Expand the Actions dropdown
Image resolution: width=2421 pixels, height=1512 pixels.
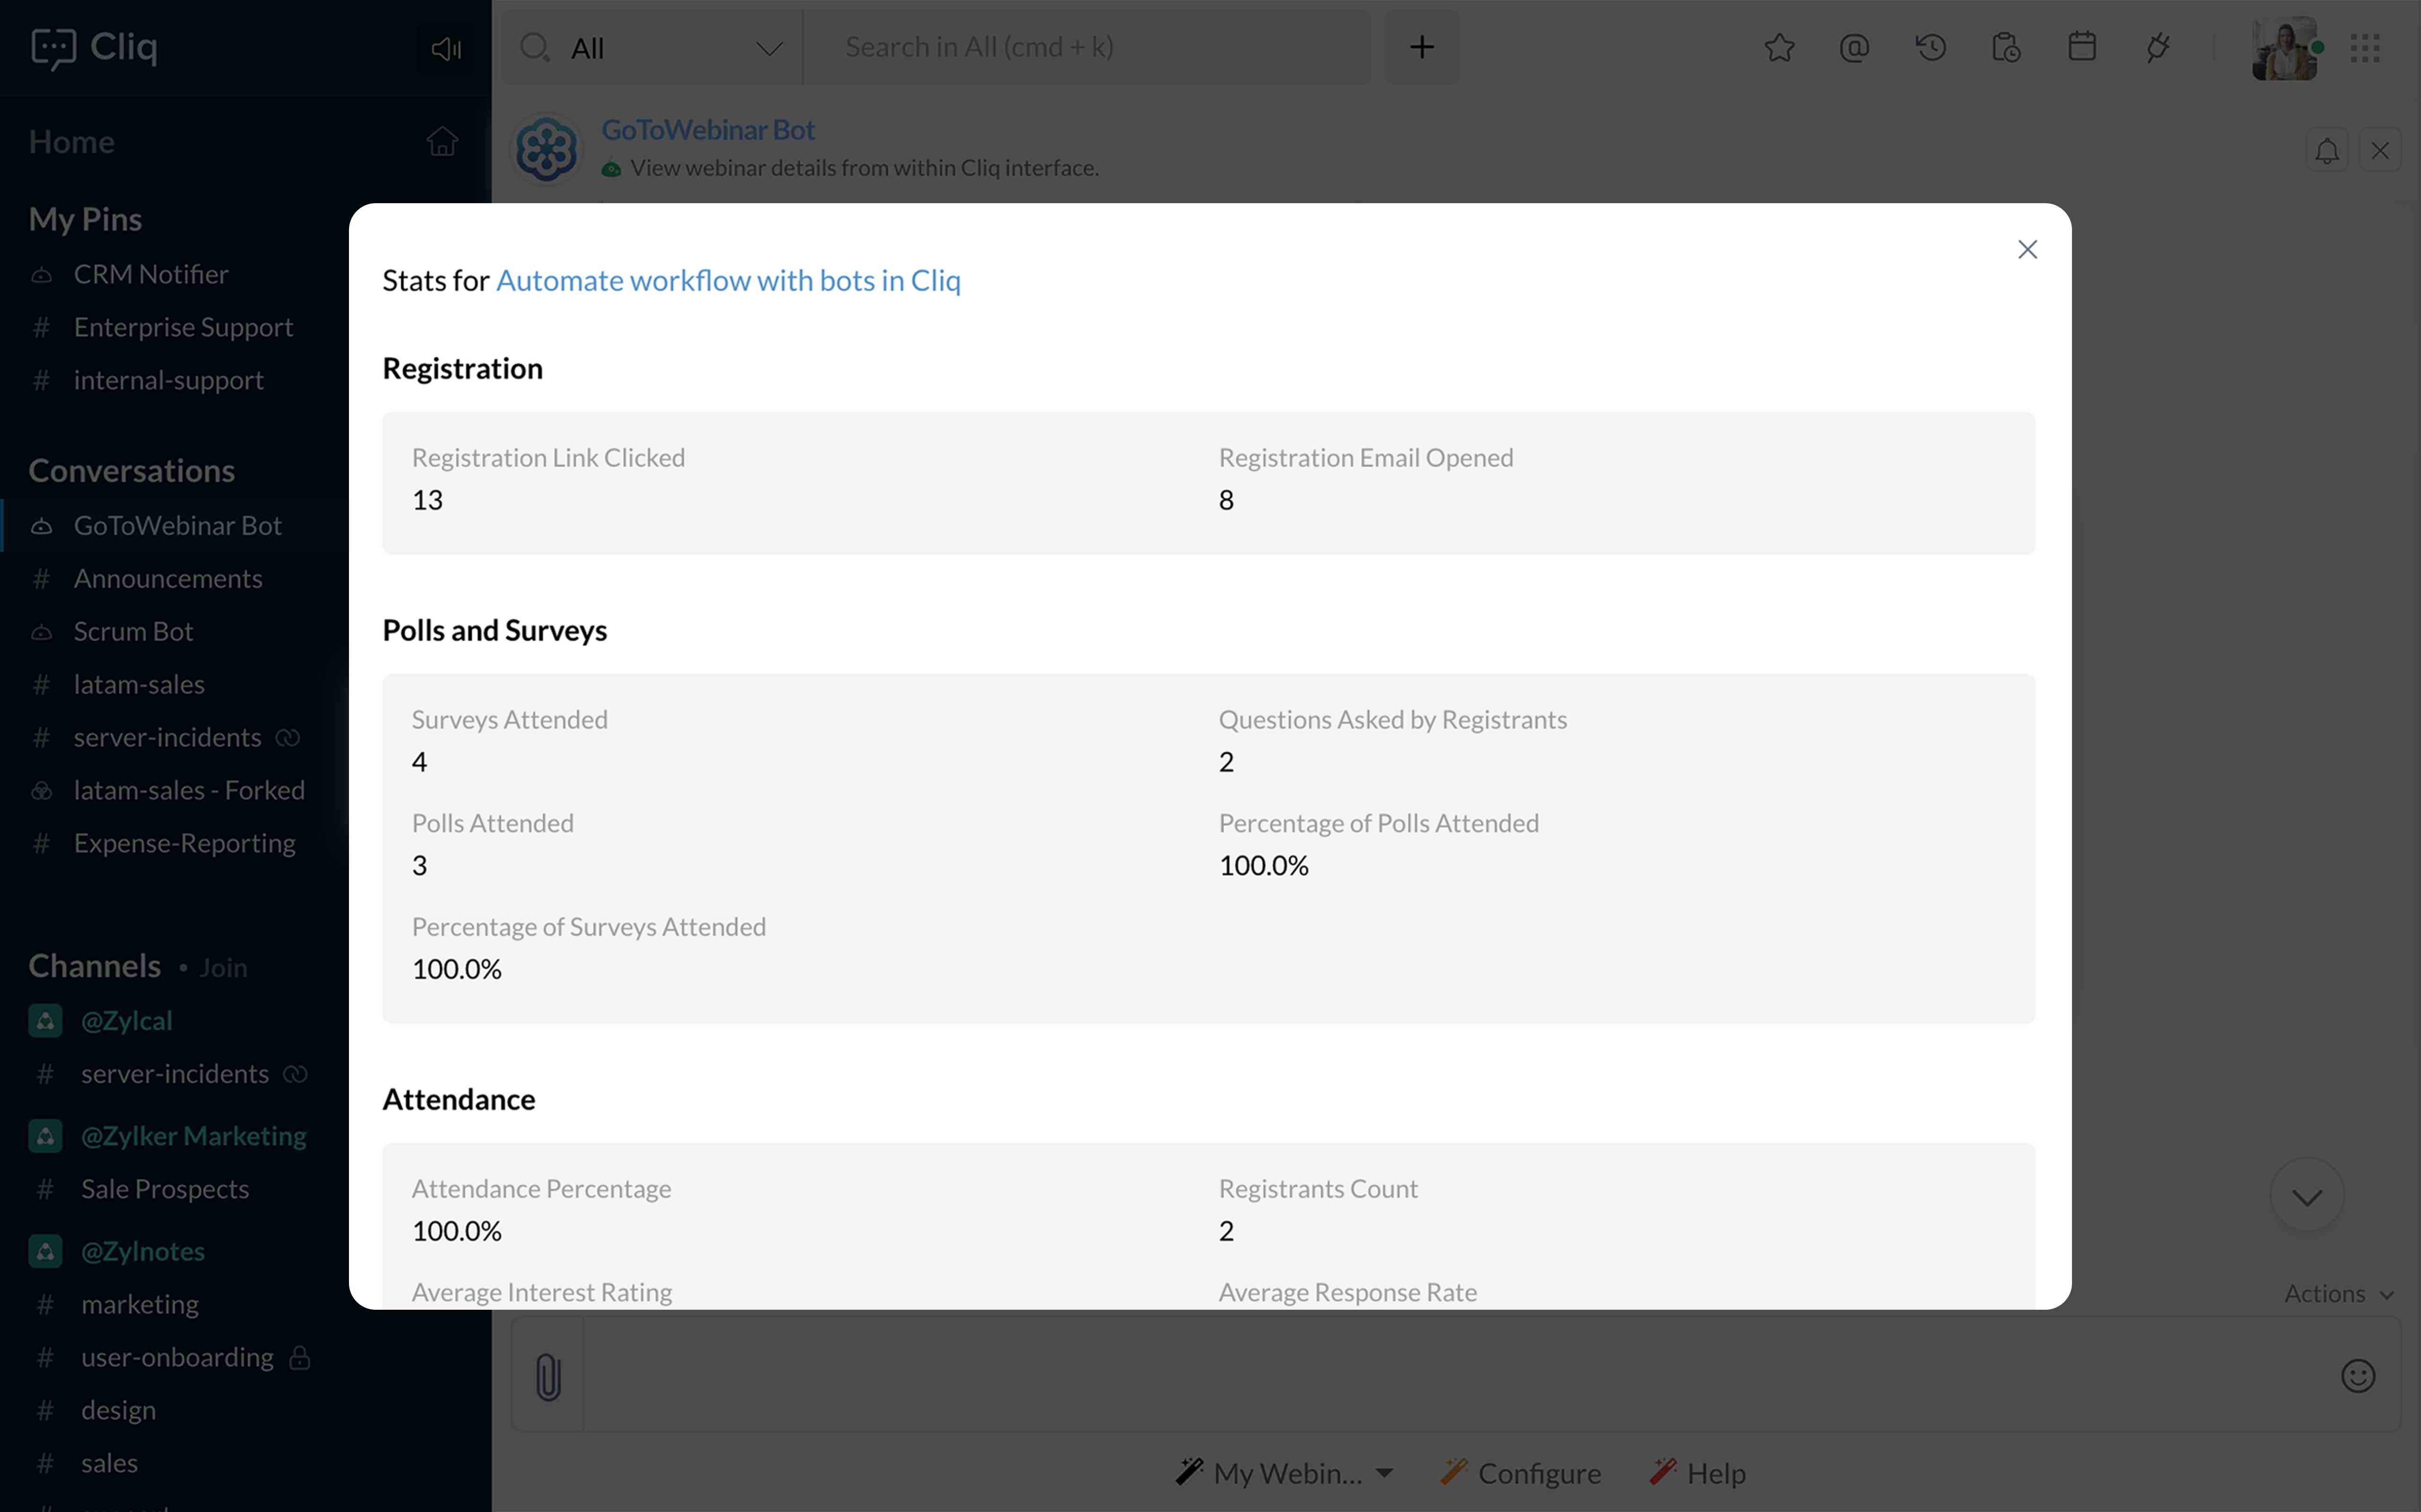point(2339,1293)
